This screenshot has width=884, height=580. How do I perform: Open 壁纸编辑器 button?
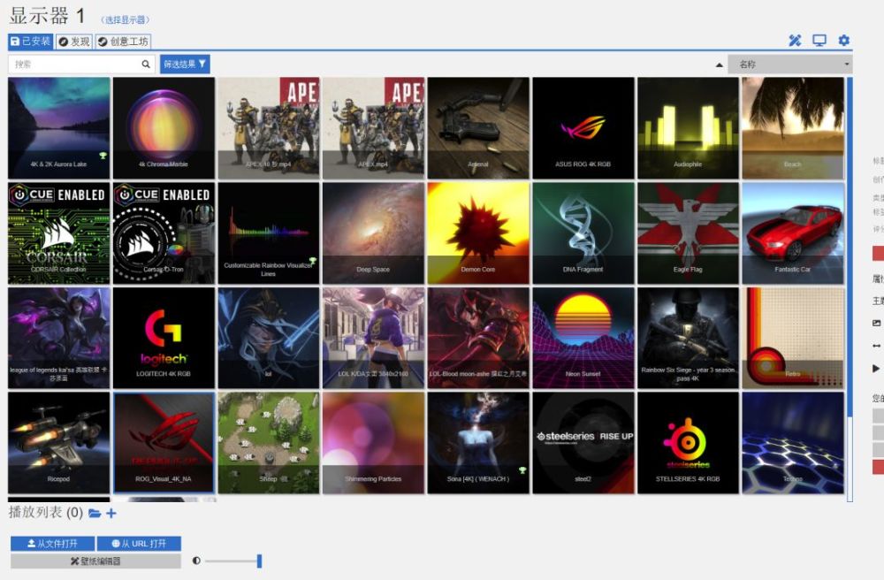[95, 561]
